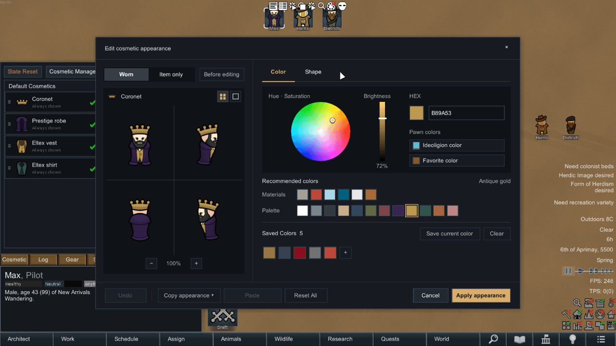Viewport: 616px width, 346px height.
Task: Open the Architect menu
Action: click(26, 339)
